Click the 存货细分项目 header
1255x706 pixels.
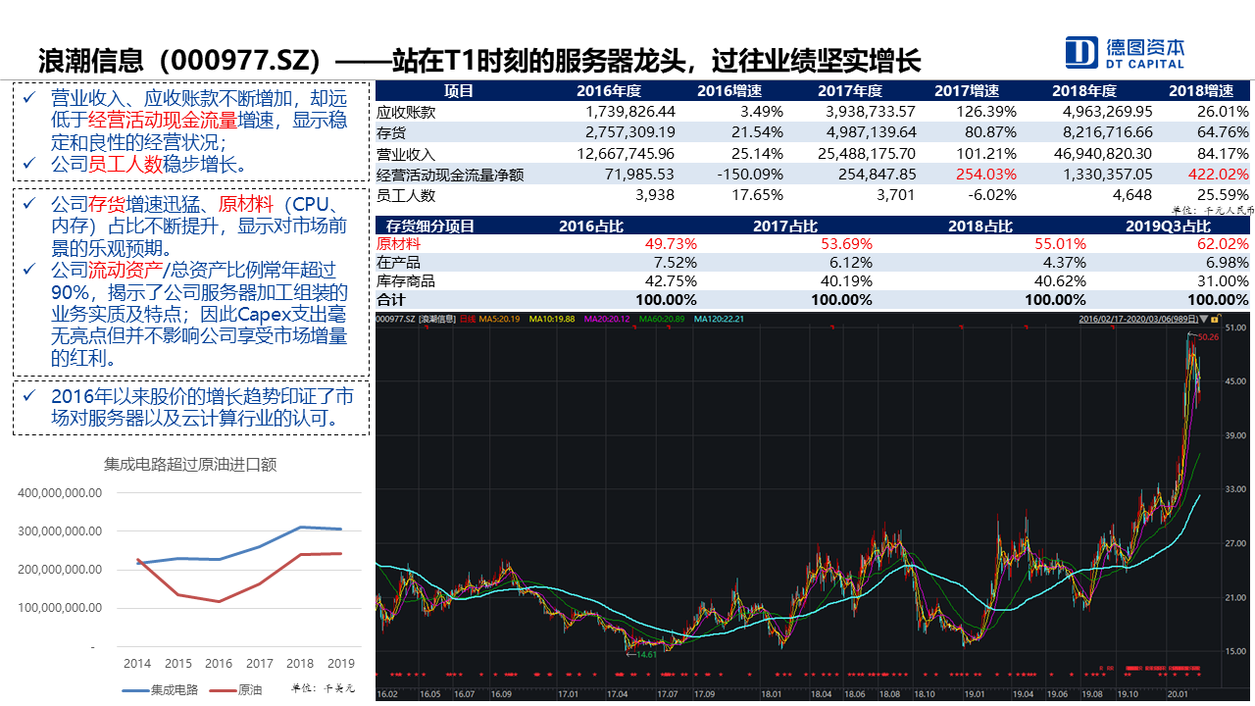[431, 227]
